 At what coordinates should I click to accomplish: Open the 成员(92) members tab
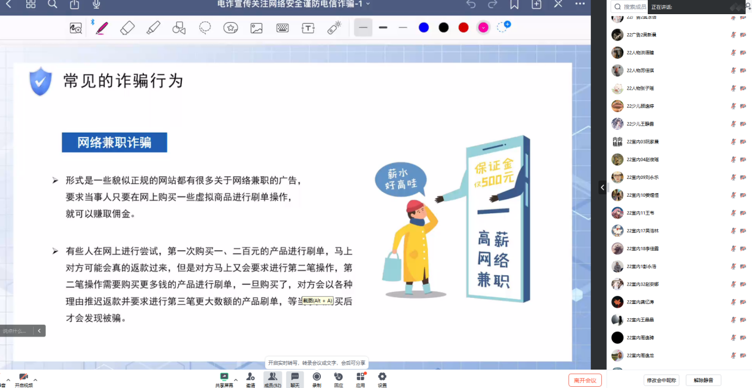(x=273, y=379)
